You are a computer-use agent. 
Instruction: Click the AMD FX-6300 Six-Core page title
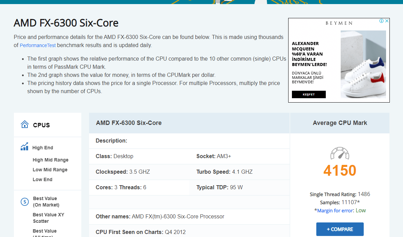[66, 23]
